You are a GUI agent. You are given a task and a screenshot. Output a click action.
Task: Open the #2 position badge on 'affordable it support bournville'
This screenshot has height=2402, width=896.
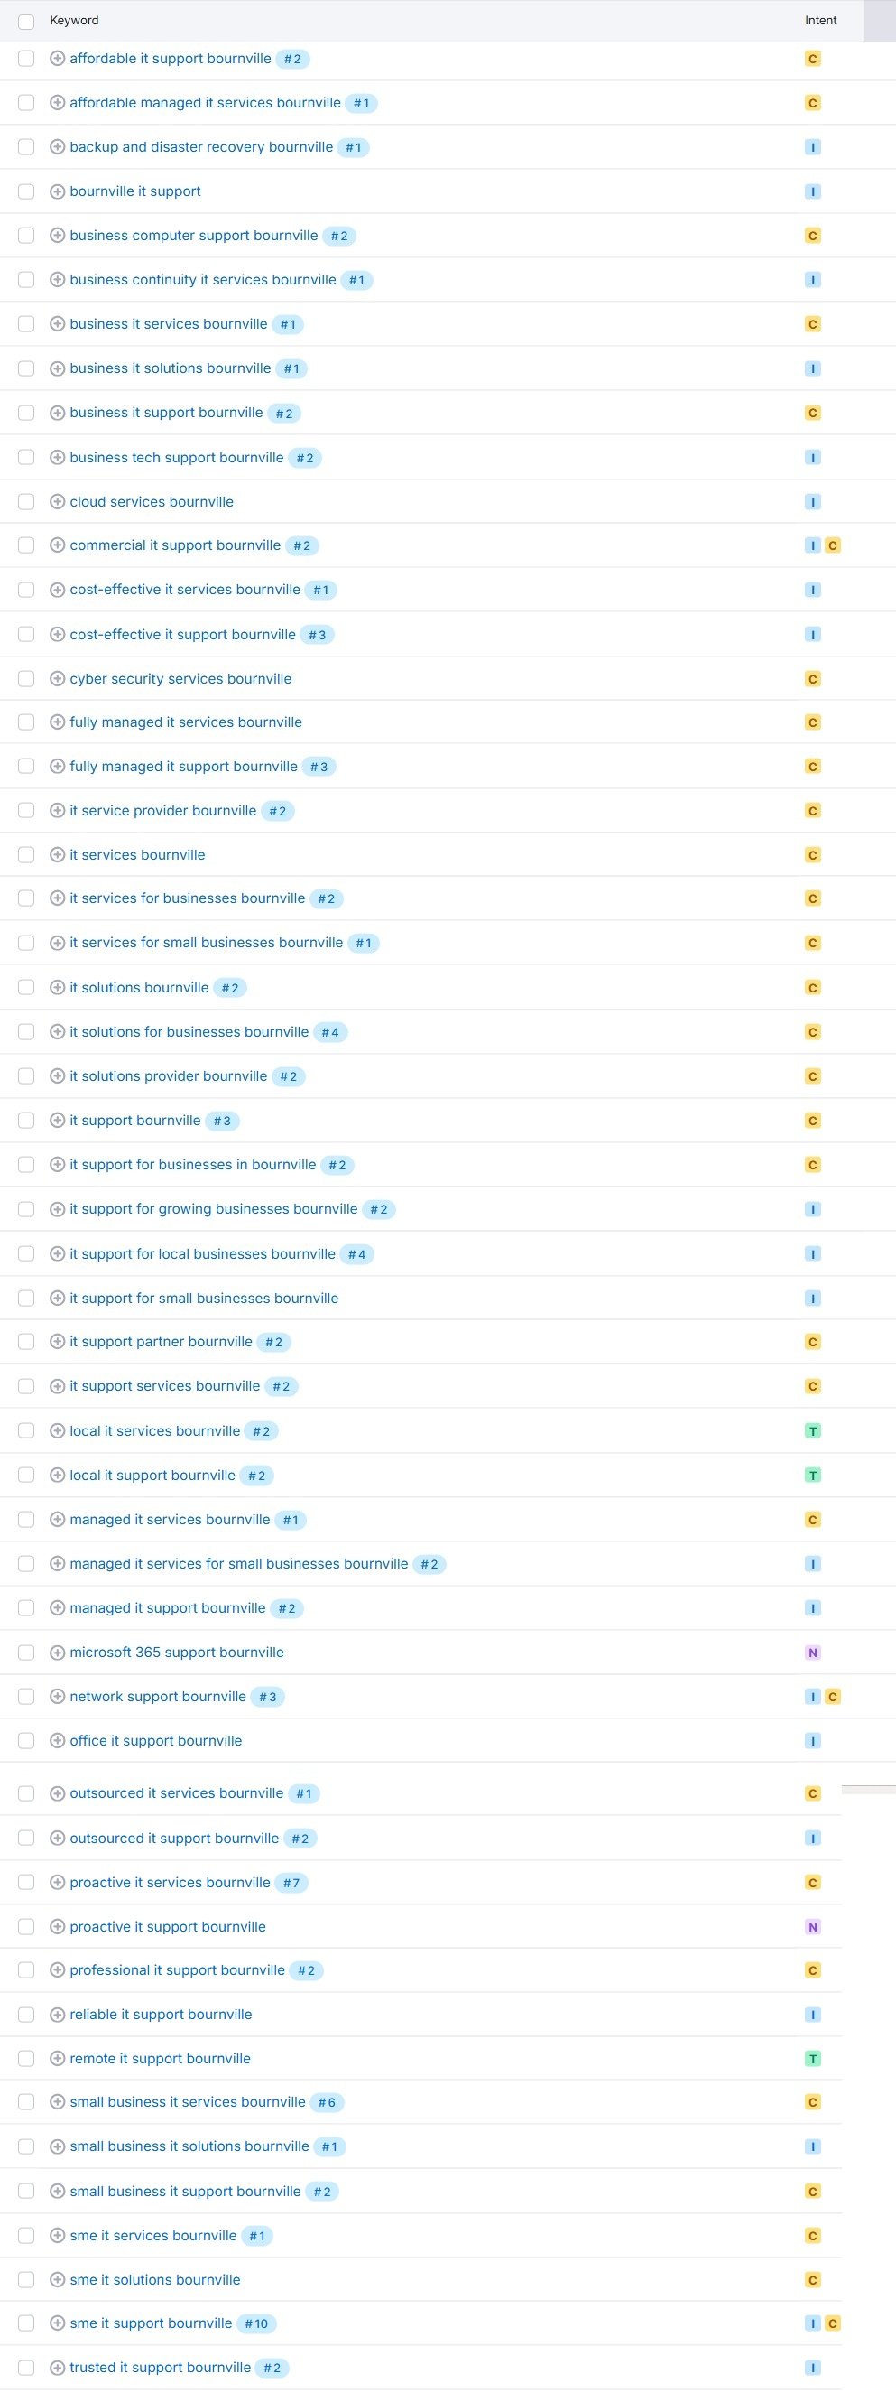point(292,59)
